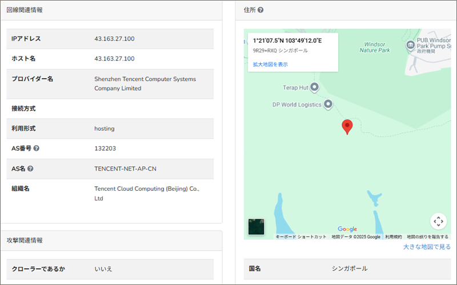457x285 pixels.
Task: Select the red location pin on map
Action: pos(347,127)
